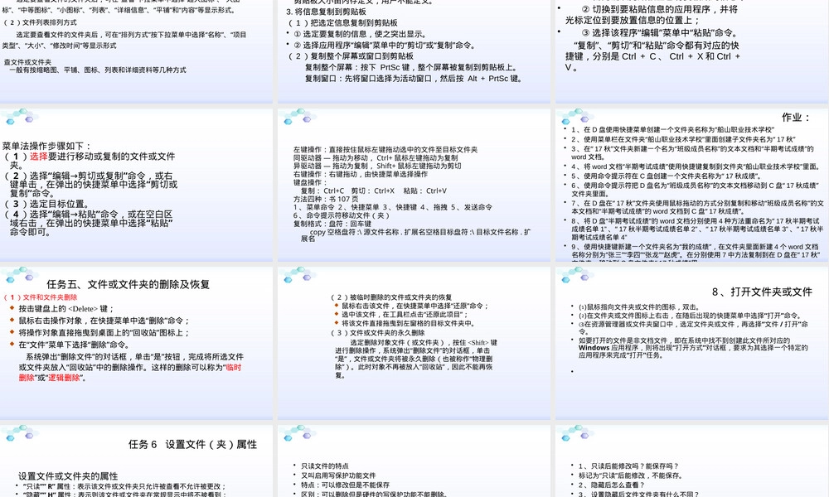This screenshot has height=497, width=829.
Task: Click the line 右键操作：右键拖动
Action: [x=361, y=174]
